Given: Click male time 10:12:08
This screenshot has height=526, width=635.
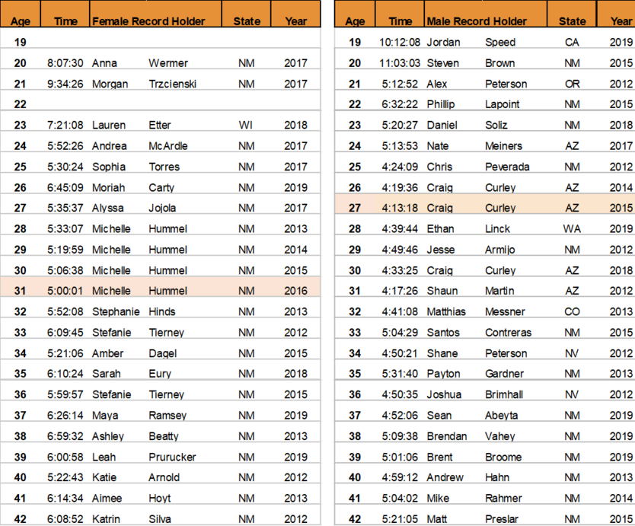Looking at the screenshot, I should pos(400,43).
